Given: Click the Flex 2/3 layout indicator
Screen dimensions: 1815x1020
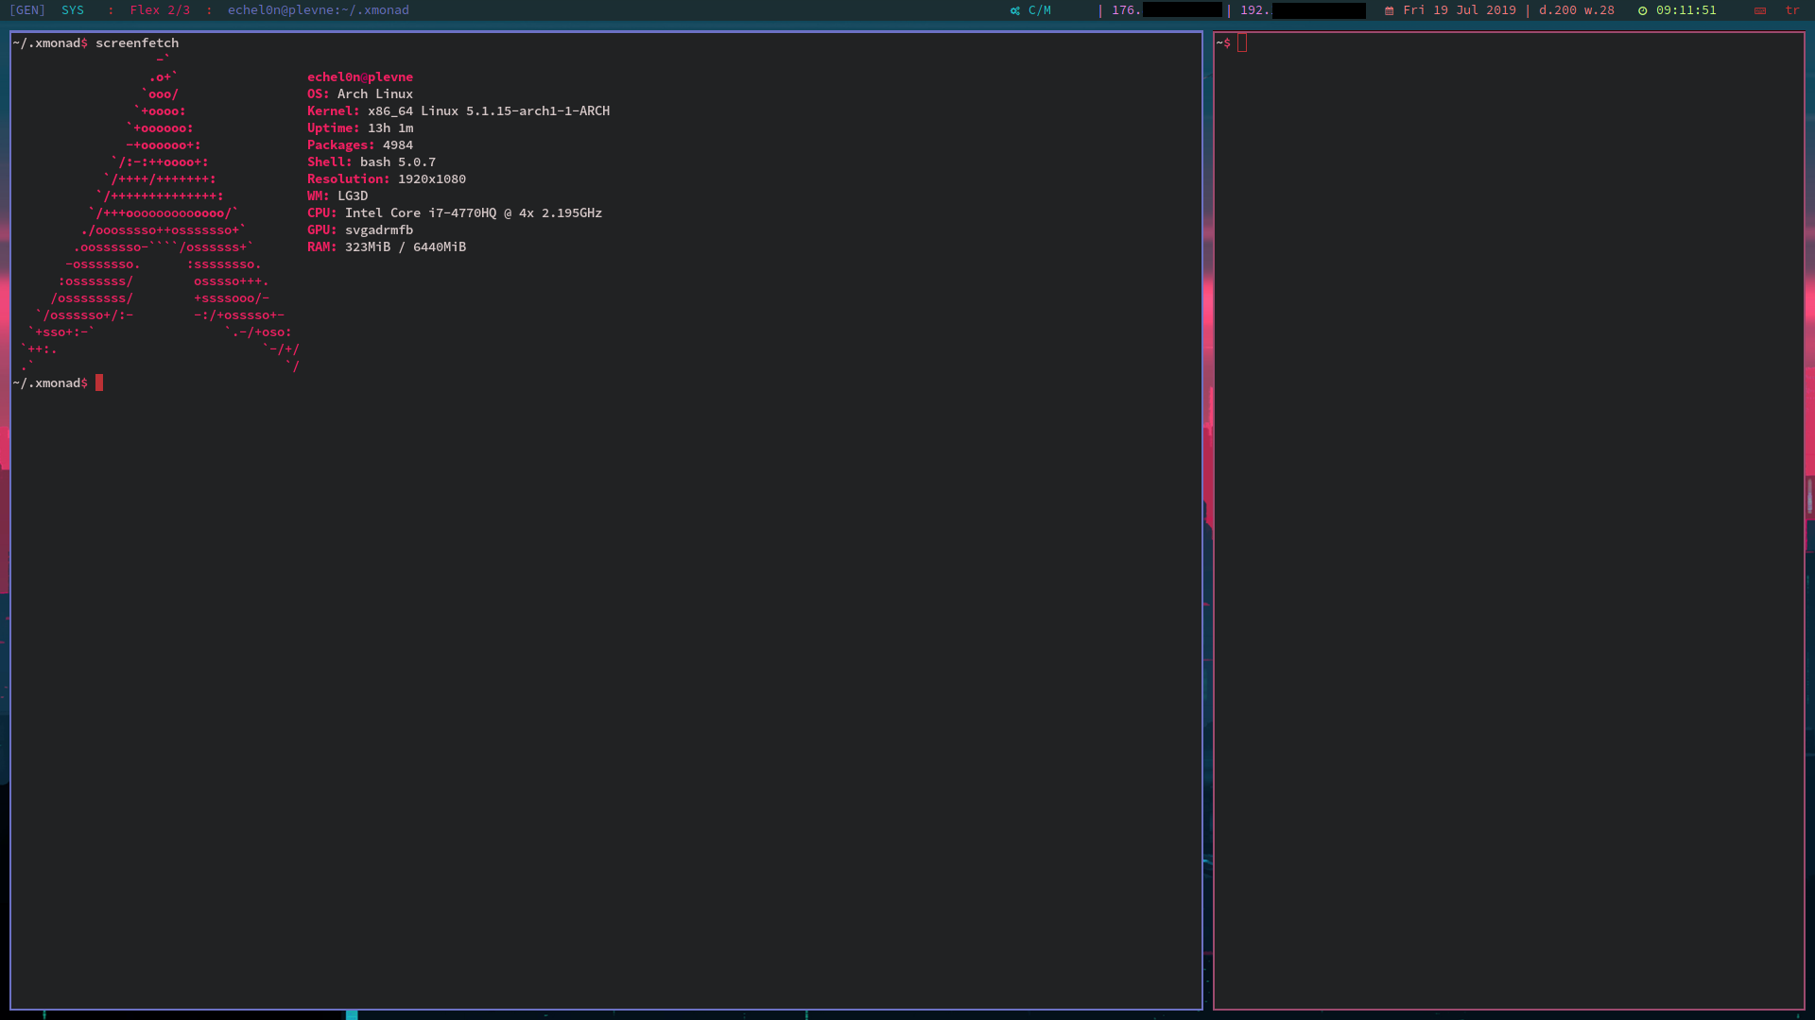Looking at the screenshot, I should click(160, 10).
